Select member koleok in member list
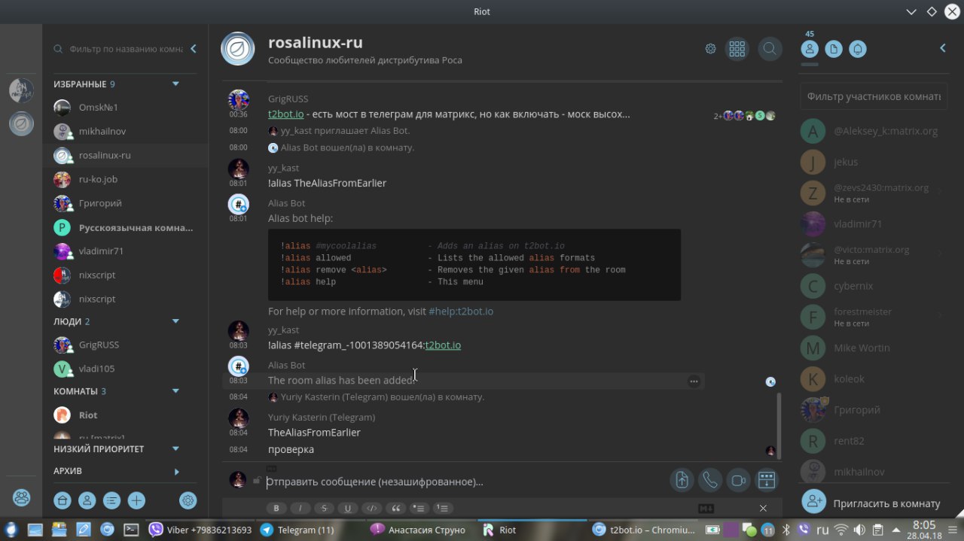 [874, 379]
